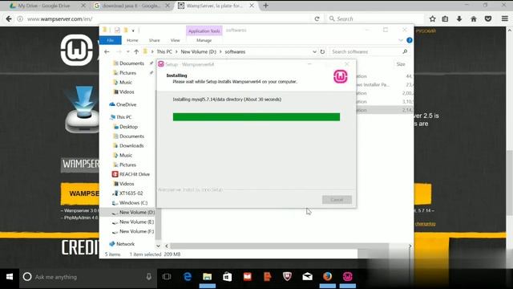Click the installation progress bar
This screenshot has width=513, height=289.
pyautogui.click(x=256, y=117)
